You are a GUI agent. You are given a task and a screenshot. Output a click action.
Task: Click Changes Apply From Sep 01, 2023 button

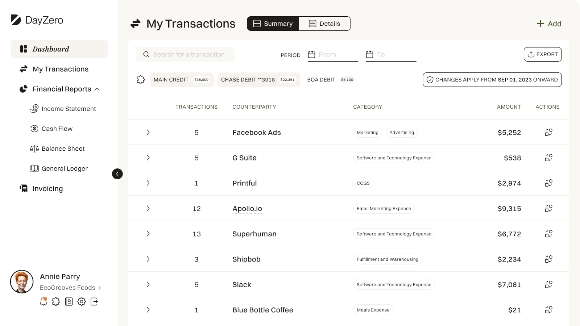(492, 80)
